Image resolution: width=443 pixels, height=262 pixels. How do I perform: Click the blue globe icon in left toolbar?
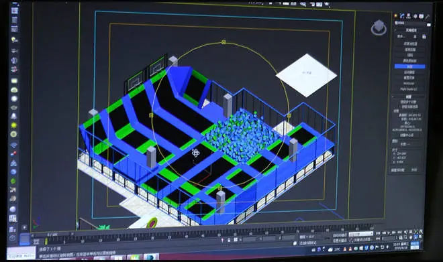point(13,172)
